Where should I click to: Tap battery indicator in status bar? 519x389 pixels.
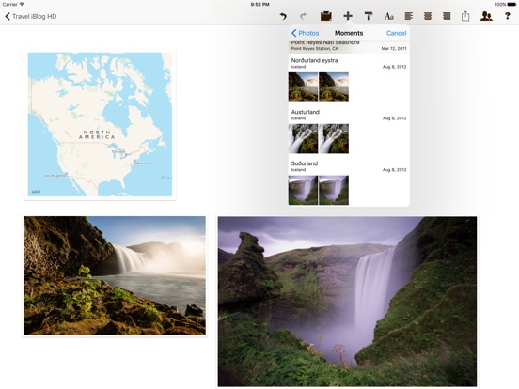tap(505, 5)
